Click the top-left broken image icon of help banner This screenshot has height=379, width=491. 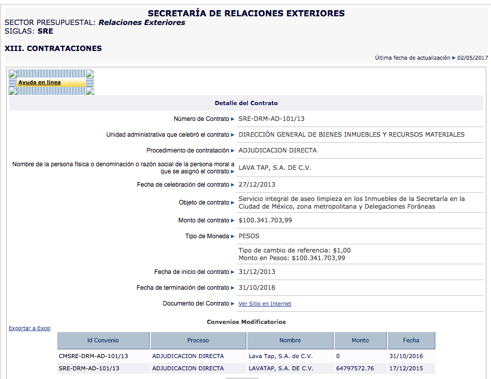(x=13, y=73)
